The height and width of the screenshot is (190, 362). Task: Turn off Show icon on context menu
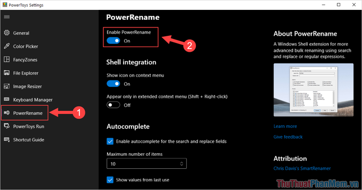[113, 84]
